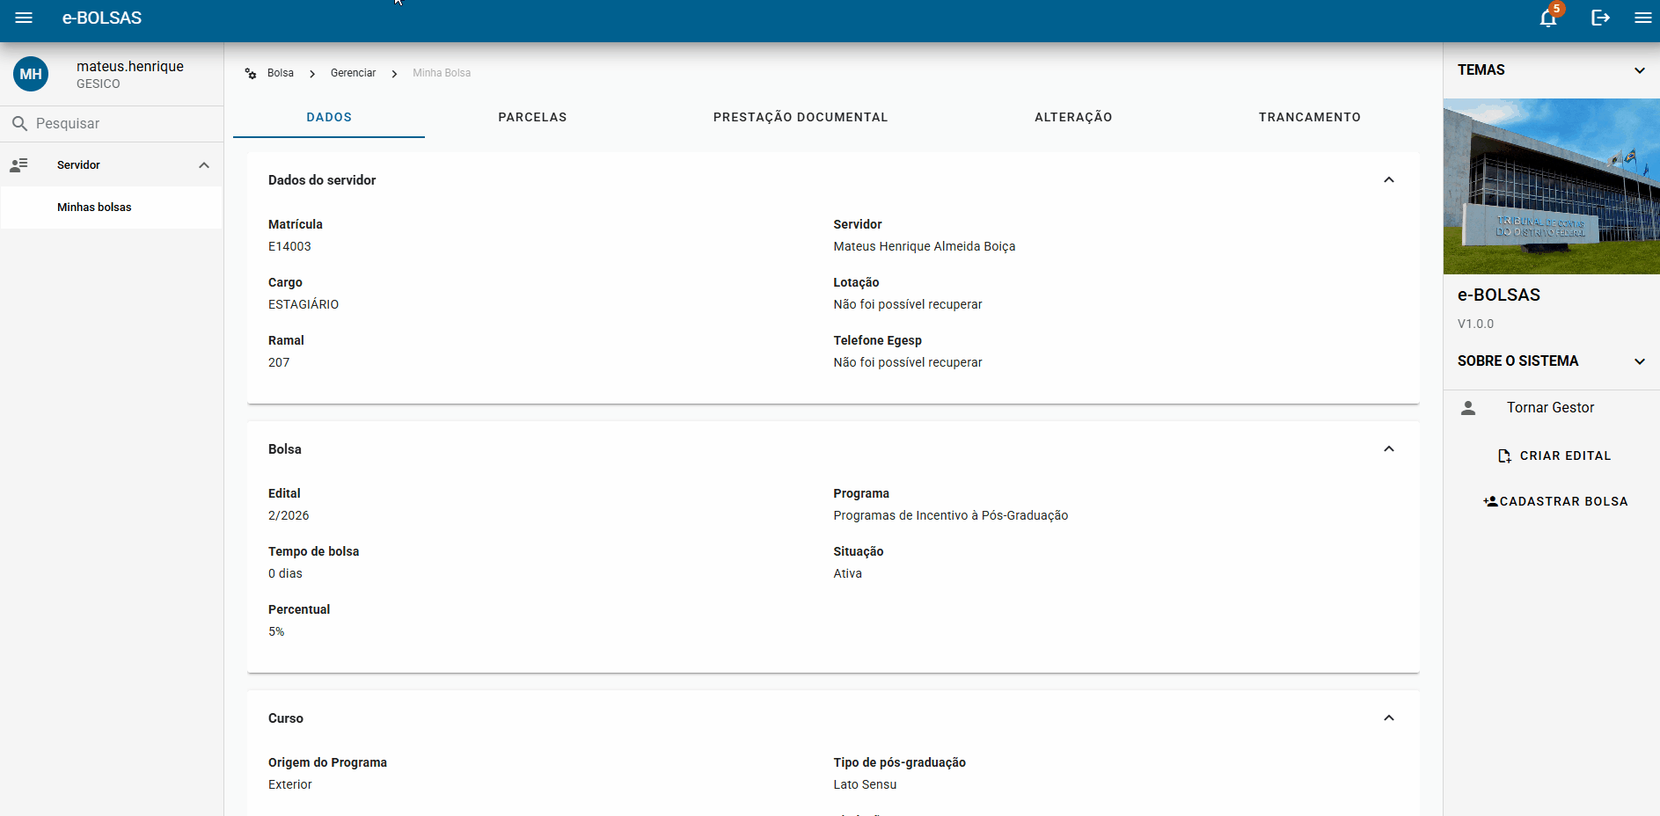Click the Servidor person list icon
The height and width of the screenshot is (816, 1660).
click(18, 165)
